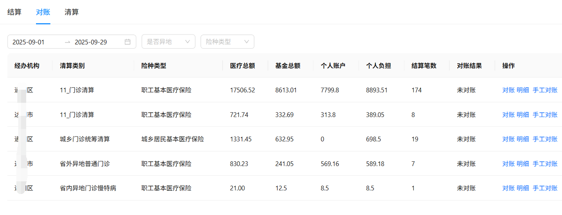
Task: Click the end date 2025-09-29 field
Action: click(91, 42)
